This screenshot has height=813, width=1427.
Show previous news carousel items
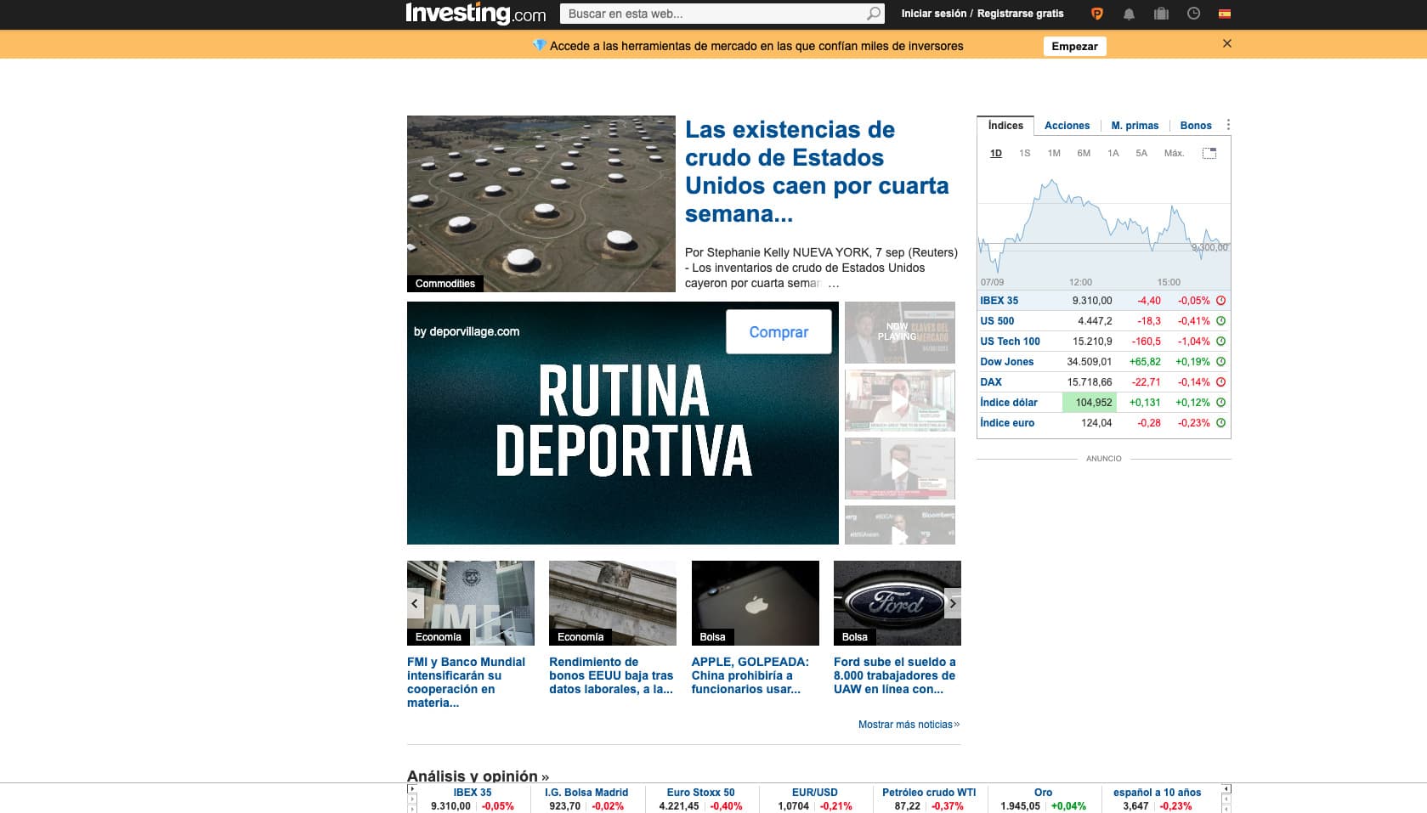(415, 603)
